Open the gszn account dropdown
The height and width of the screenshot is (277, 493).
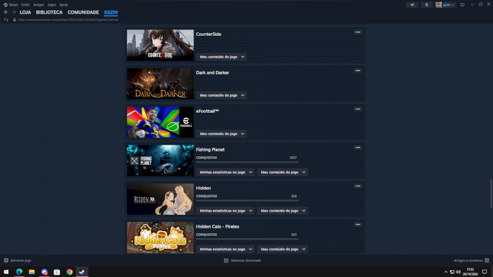tap(449, 5)
